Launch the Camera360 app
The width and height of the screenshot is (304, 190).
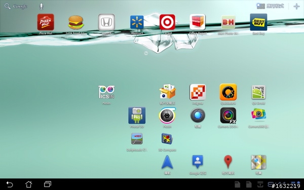[x=258, y=115]
